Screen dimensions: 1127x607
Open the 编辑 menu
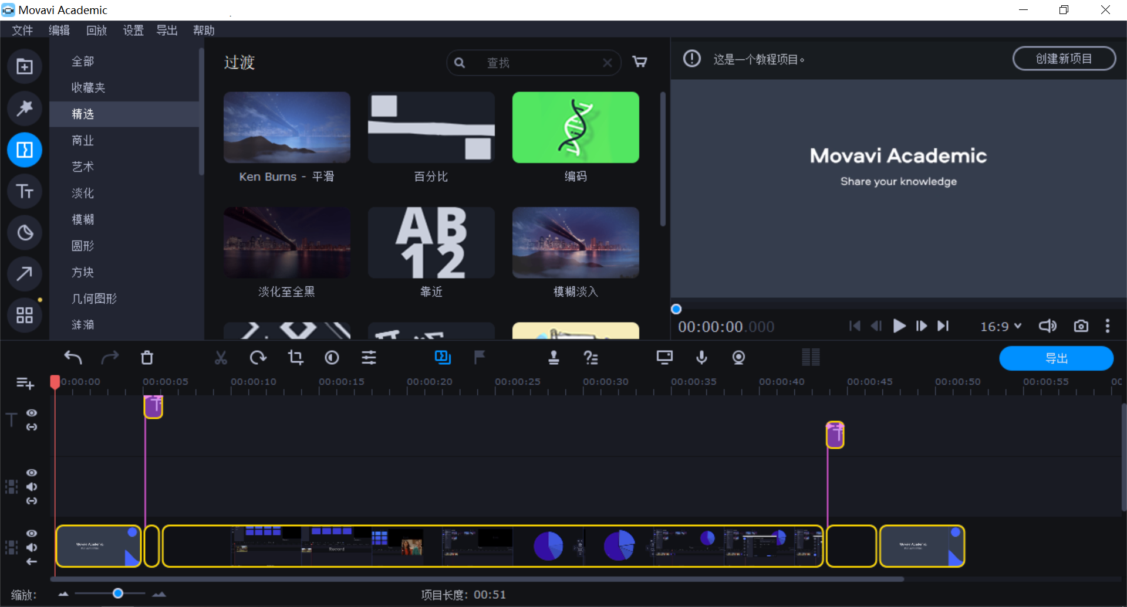pyautogui.click(x=59, y=30)
